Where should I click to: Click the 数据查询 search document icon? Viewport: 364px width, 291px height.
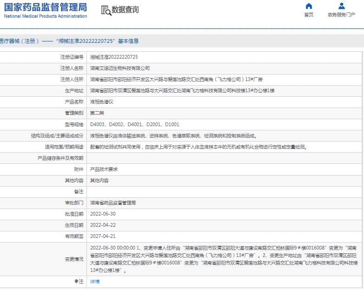tap(106, 11)
